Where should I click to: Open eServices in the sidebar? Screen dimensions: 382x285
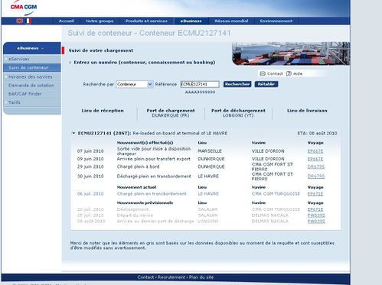tap(19, 59)
